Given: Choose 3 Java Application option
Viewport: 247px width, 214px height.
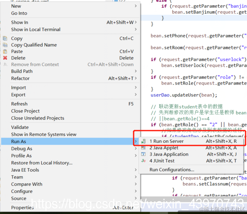Looking at the screenshot, I should [x=191, y=154].
